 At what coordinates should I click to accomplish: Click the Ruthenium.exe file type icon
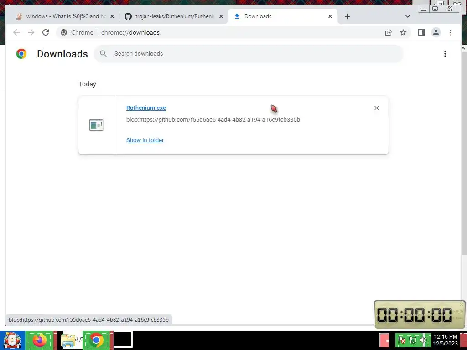(96, 125)
